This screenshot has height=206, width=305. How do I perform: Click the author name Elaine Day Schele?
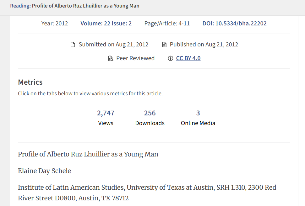click(44, 171)
